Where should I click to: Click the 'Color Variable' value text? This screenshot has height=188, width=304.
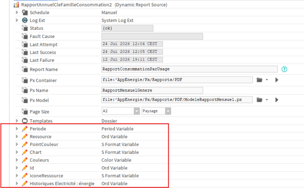[116, 160]
